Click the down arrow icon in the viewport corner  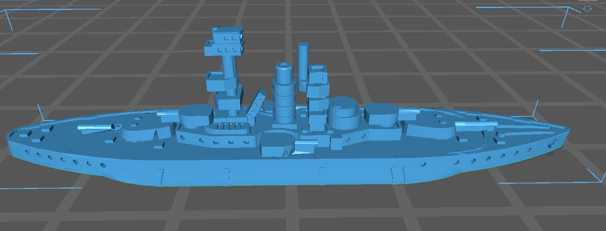coord(587,8)
